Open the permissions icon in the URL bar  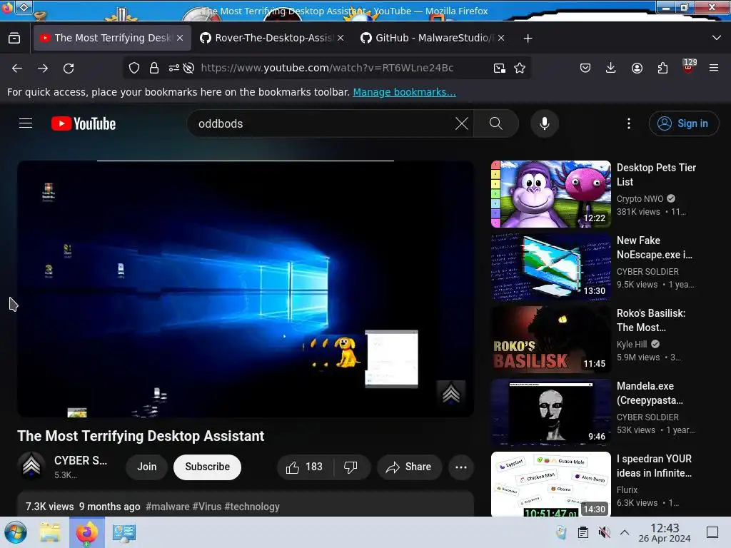tap(174, 68)
